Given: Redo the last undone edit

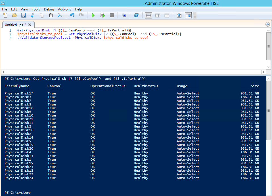Looking at the screenshot, I should point(81,15).
